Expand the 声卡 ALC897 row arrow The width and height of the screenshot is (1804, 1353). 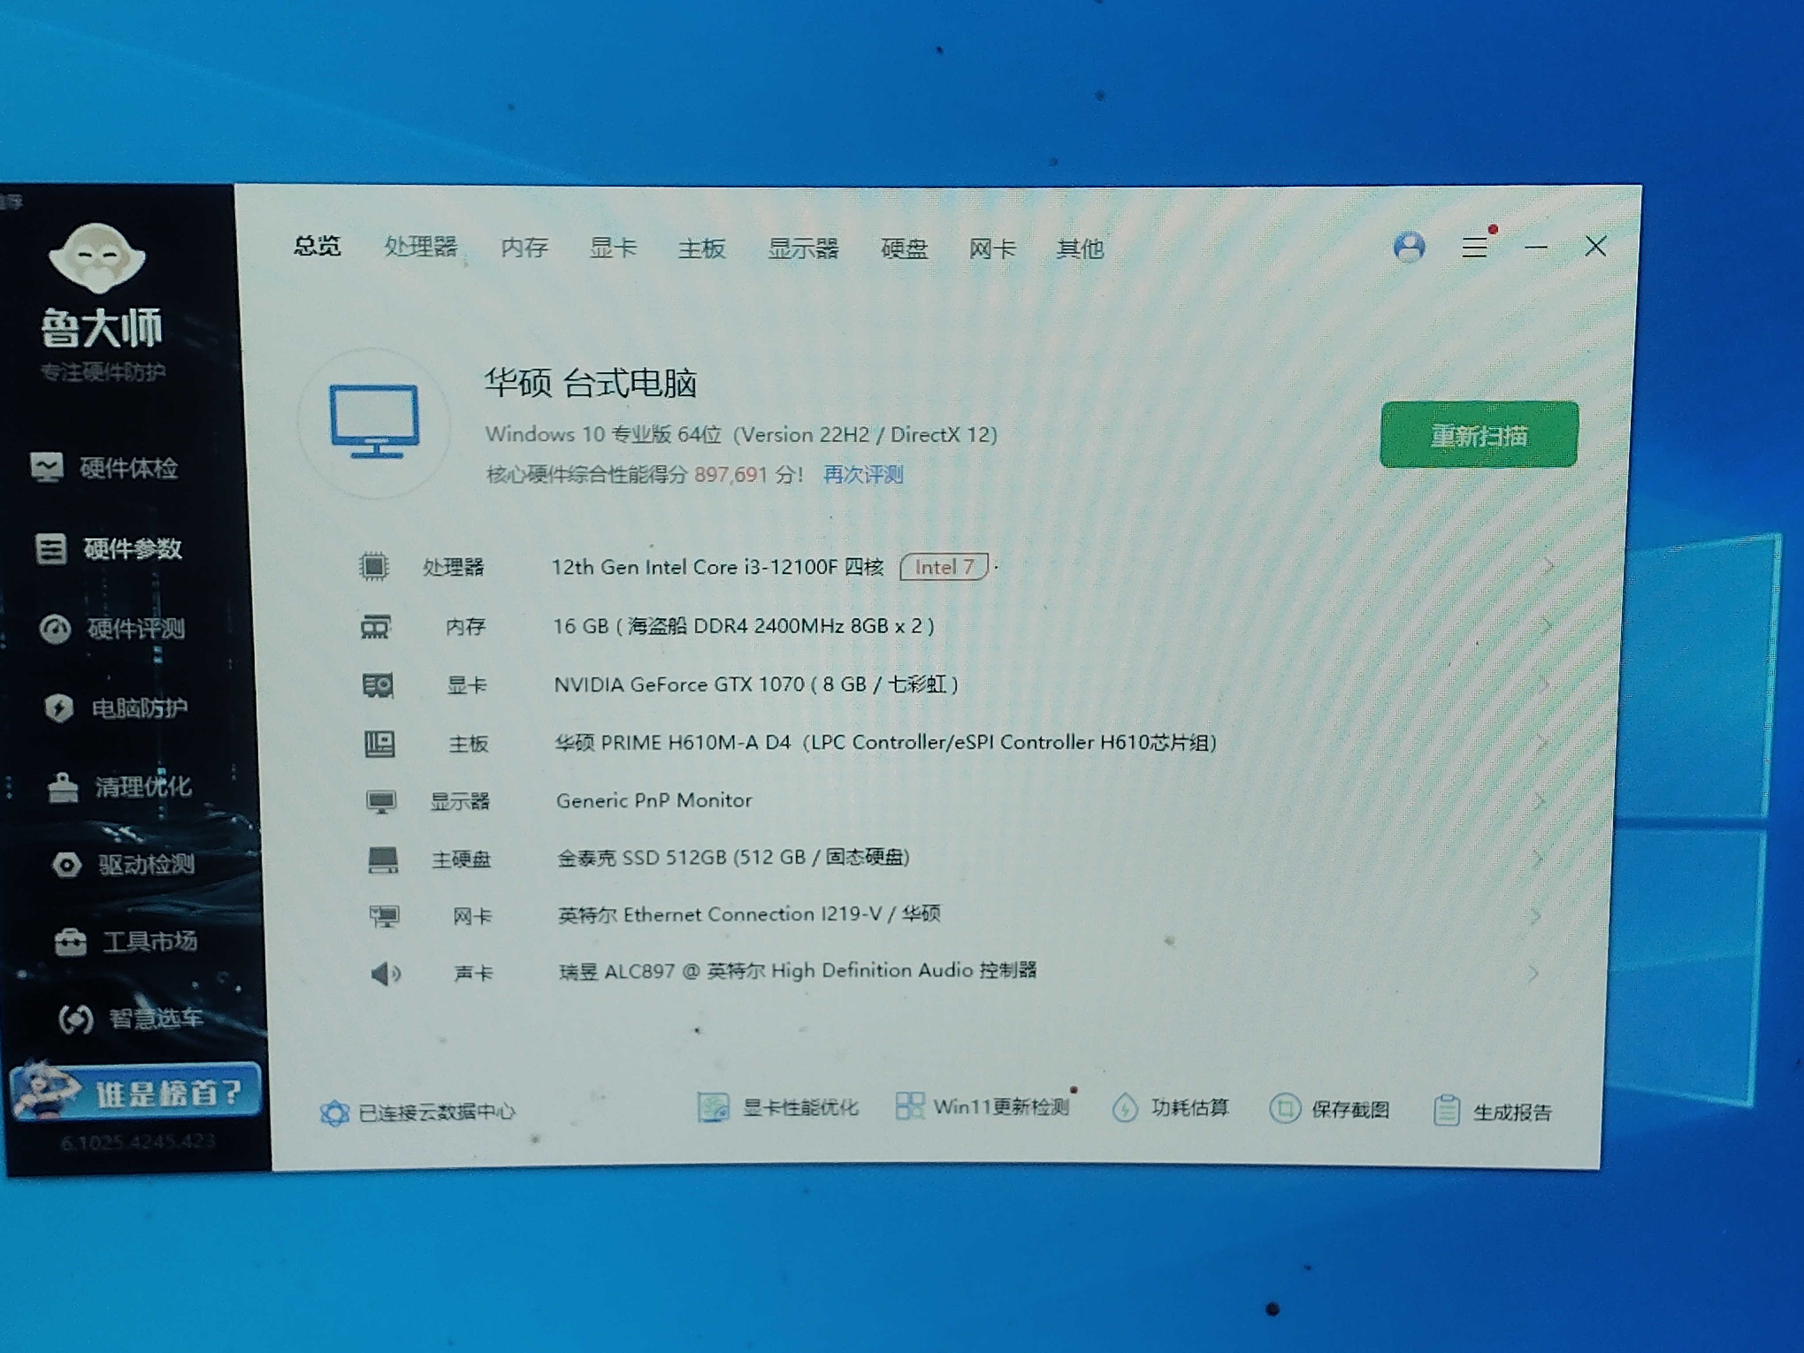(1534, 973)
